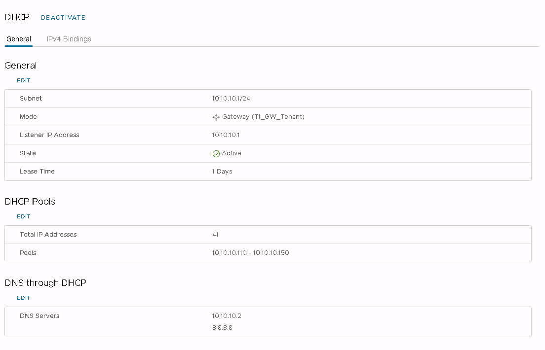Open EDIT for DHCP Pools
The image size is (545, 350).
coord(24,216)
